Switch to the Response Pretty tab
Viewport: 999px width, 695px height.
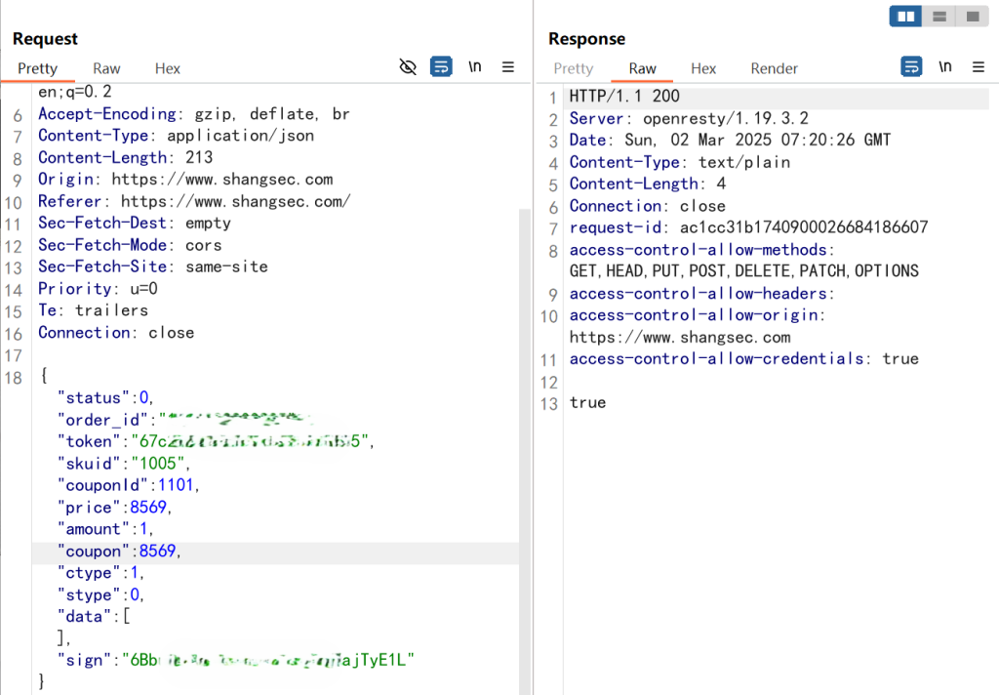(573, 68)
